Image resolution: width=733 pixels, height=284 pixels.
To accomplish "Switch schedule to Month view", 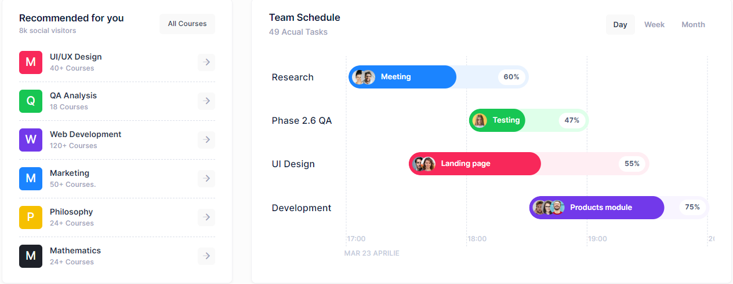I will point(693,25).
